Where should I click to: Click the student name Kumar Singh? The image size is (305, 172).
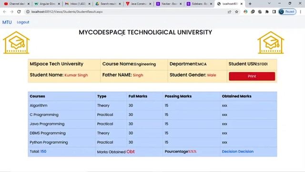click(x=76, y=75)
